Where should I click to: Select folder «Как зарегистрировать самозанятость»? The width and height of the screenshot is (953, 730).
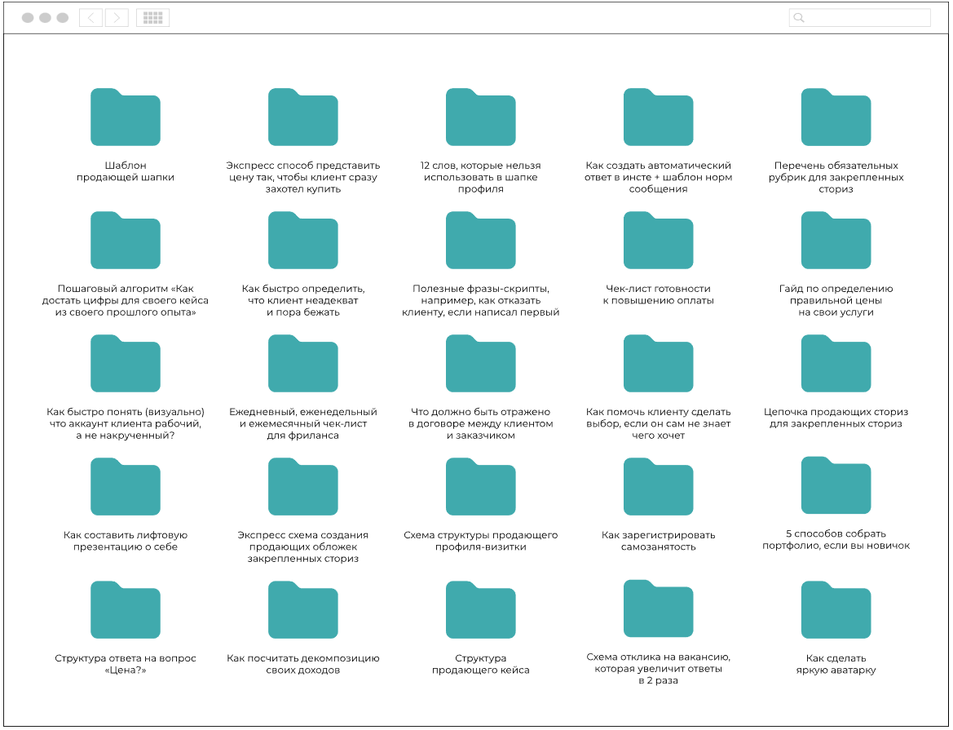(658, 487)
